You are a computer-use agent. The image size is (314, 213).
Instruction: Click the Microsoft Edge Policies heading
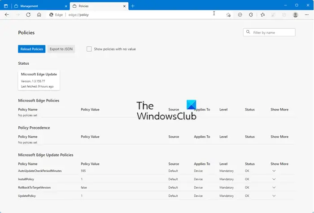click(x=39, y=101)
